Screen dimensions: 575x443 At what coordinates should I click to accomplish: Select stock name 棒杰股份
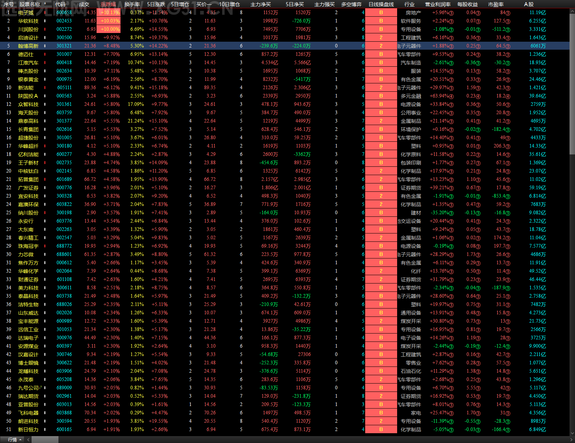pos(28,71)
